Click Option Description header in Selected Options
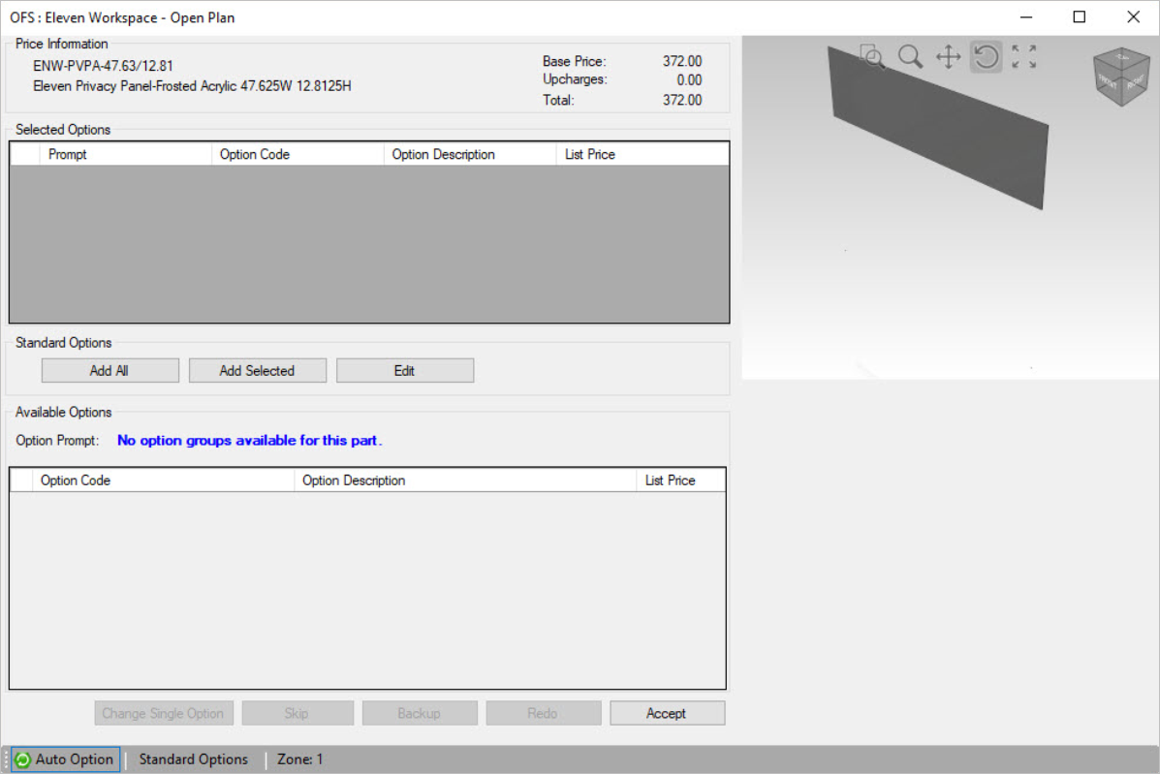 (470, 154)
